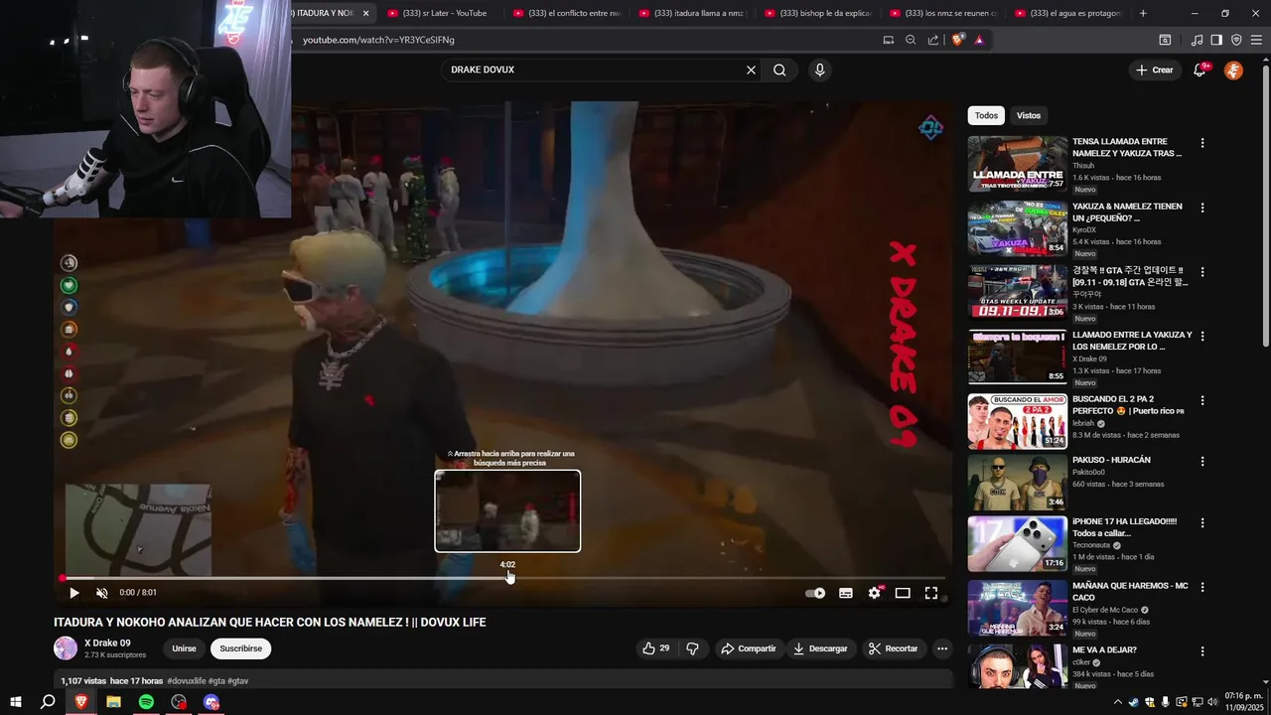Click the share icon in address bar
1271x715 pixels.
point(933,40)
